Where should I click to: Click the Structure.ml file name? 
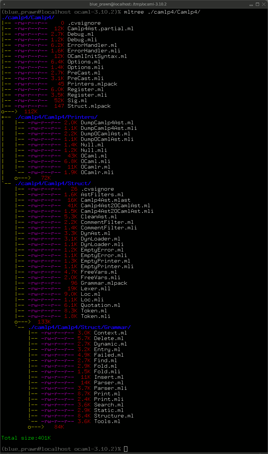click(x=114, y=416)
